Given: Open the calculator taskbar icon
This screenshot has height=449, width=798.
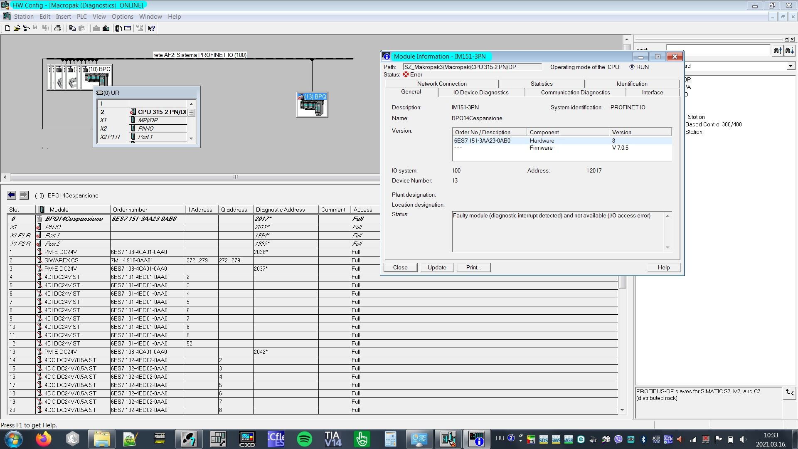Looking at the screenshot, I should (x=390, y=439).
